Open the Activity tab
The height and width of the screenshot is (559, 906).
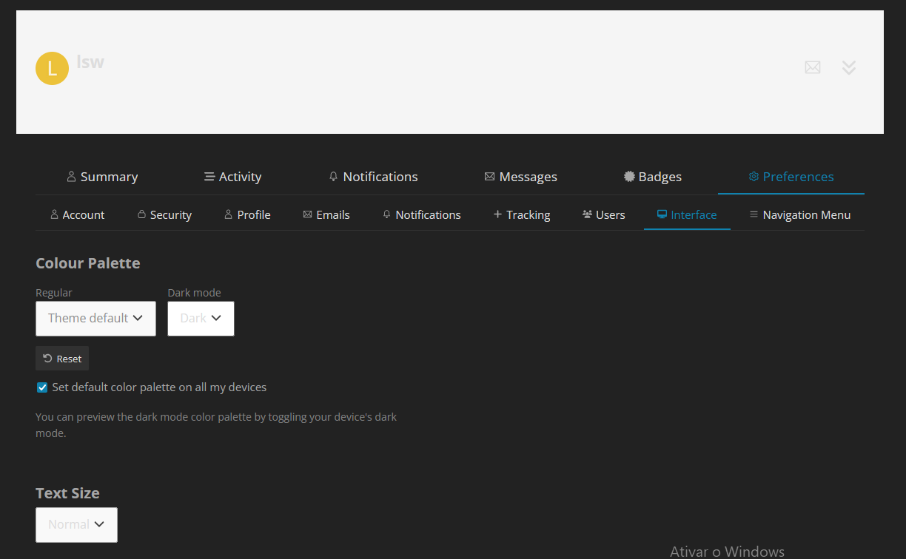232,177
